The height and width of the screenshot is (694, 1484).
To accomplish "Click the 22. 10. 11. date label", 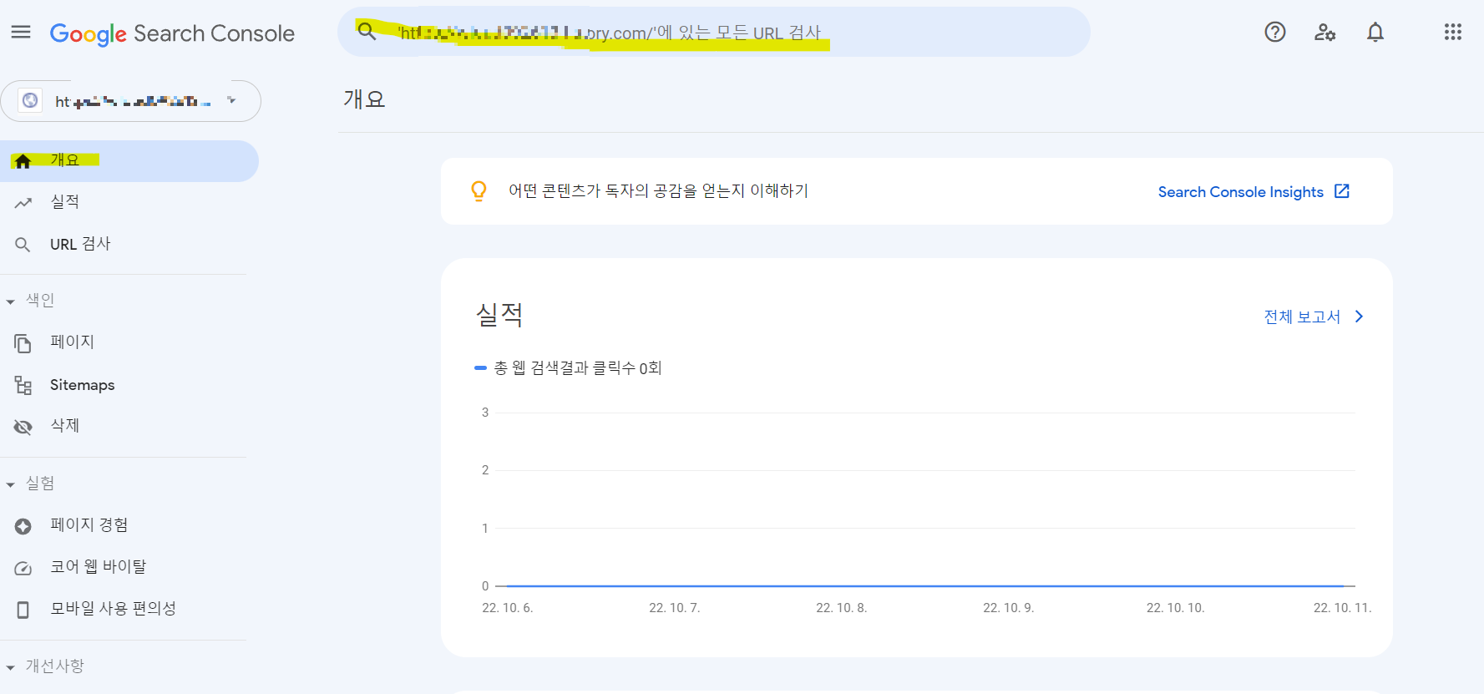I will click(1342, 608).
